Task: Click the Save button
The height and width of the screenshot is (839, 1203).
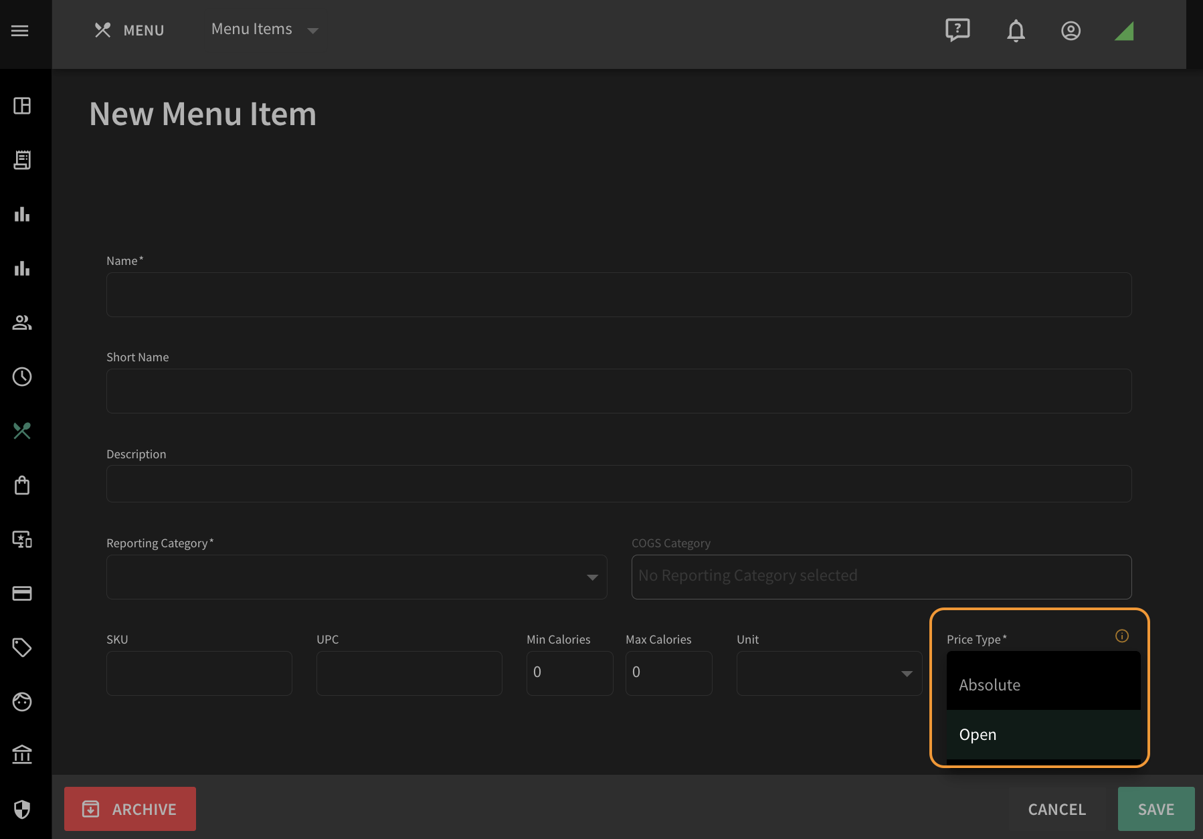Action: [x=1156, y=809]
